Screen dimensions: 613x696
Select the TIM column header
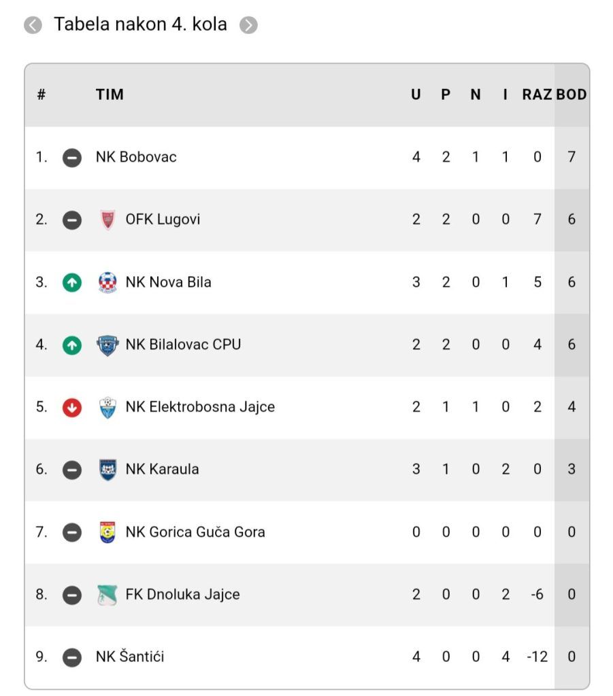(x=110, y=94)
